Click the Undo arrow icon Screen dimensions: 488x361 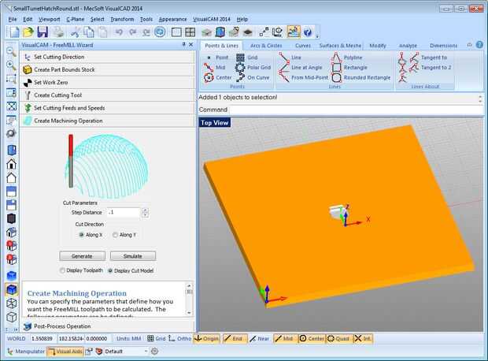pyautogui.click(x=119, y=32)
